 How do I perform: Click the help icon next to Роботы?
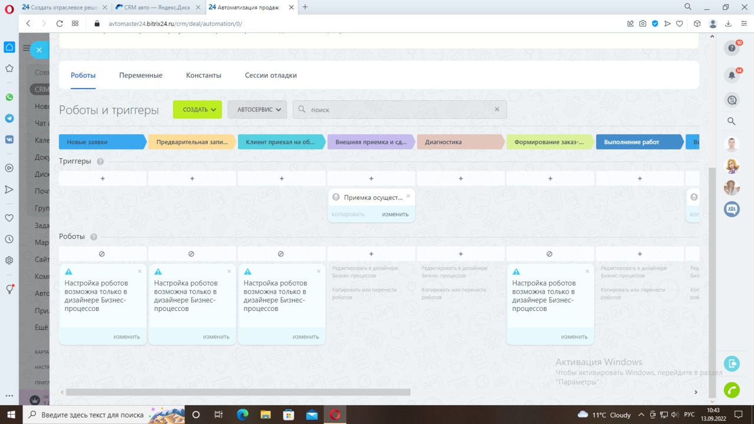click(94, 237)
